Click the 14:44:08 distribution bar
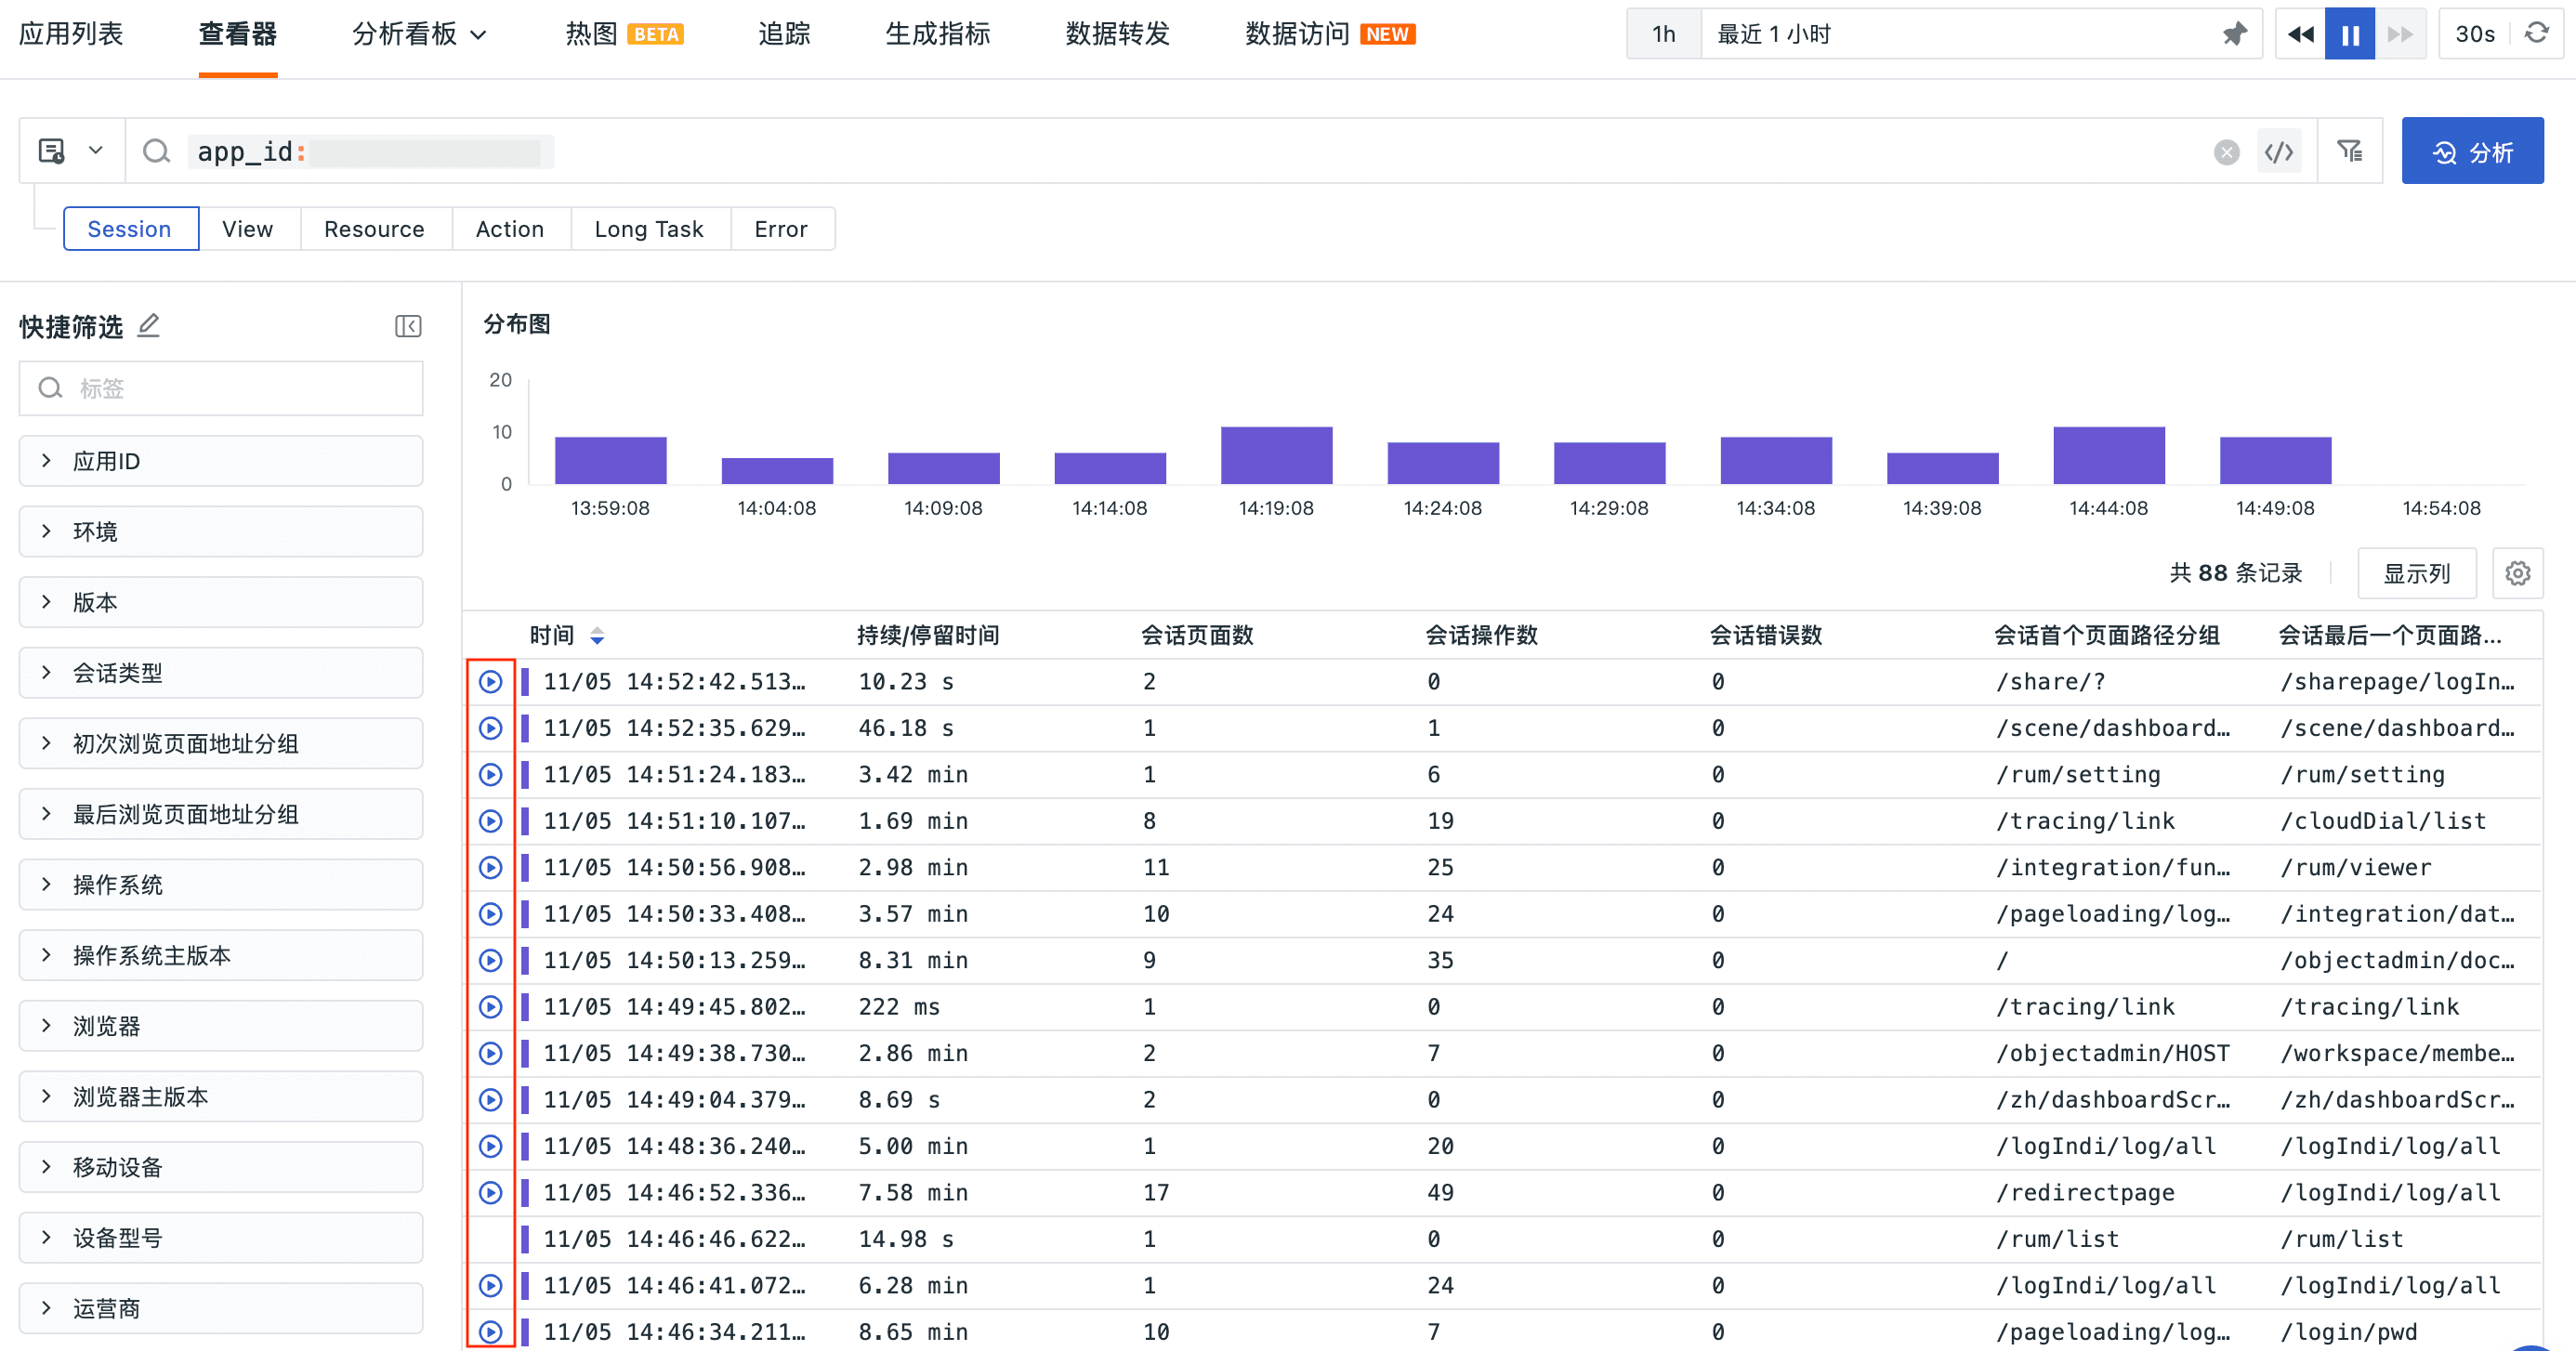Screen dimensions: 2576x1351 (x=2109, y=456)
